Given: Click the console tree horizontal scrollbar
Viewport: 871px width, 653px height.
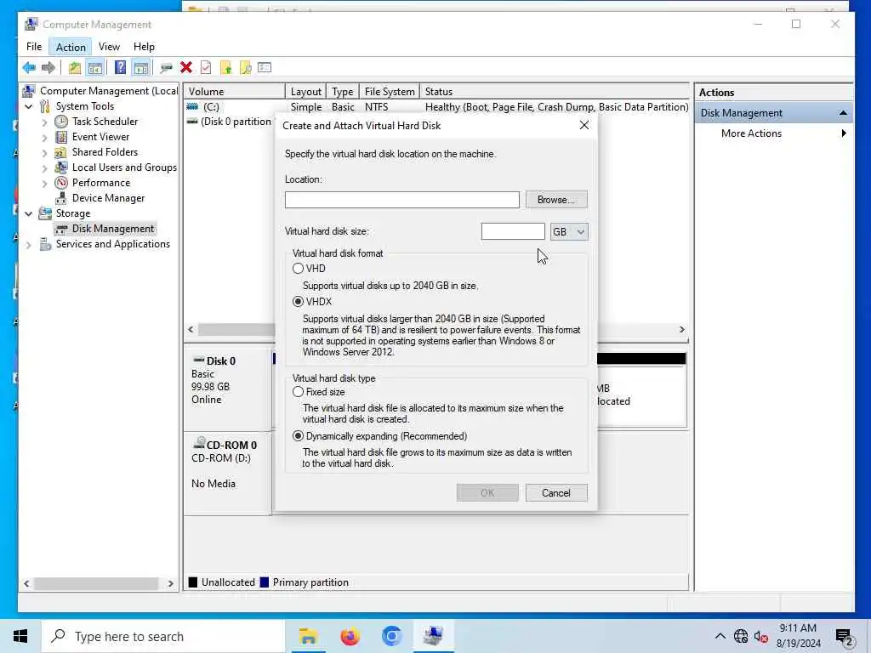Looking at the screenshot, I should click(96, 584).
